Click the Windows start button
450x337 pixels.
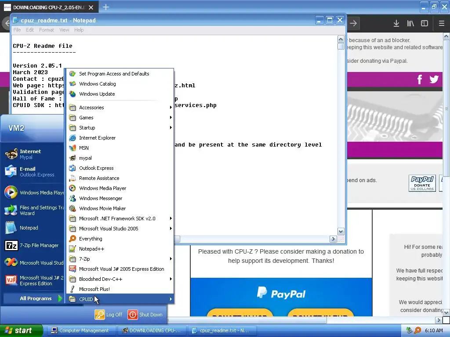coord(22,331)
